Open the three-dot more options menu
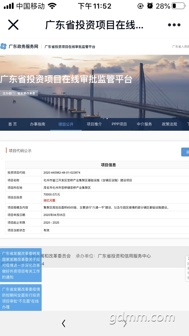The width and height of the screenshot is (189, 336). pyautogui.click(x=174, y=25)
